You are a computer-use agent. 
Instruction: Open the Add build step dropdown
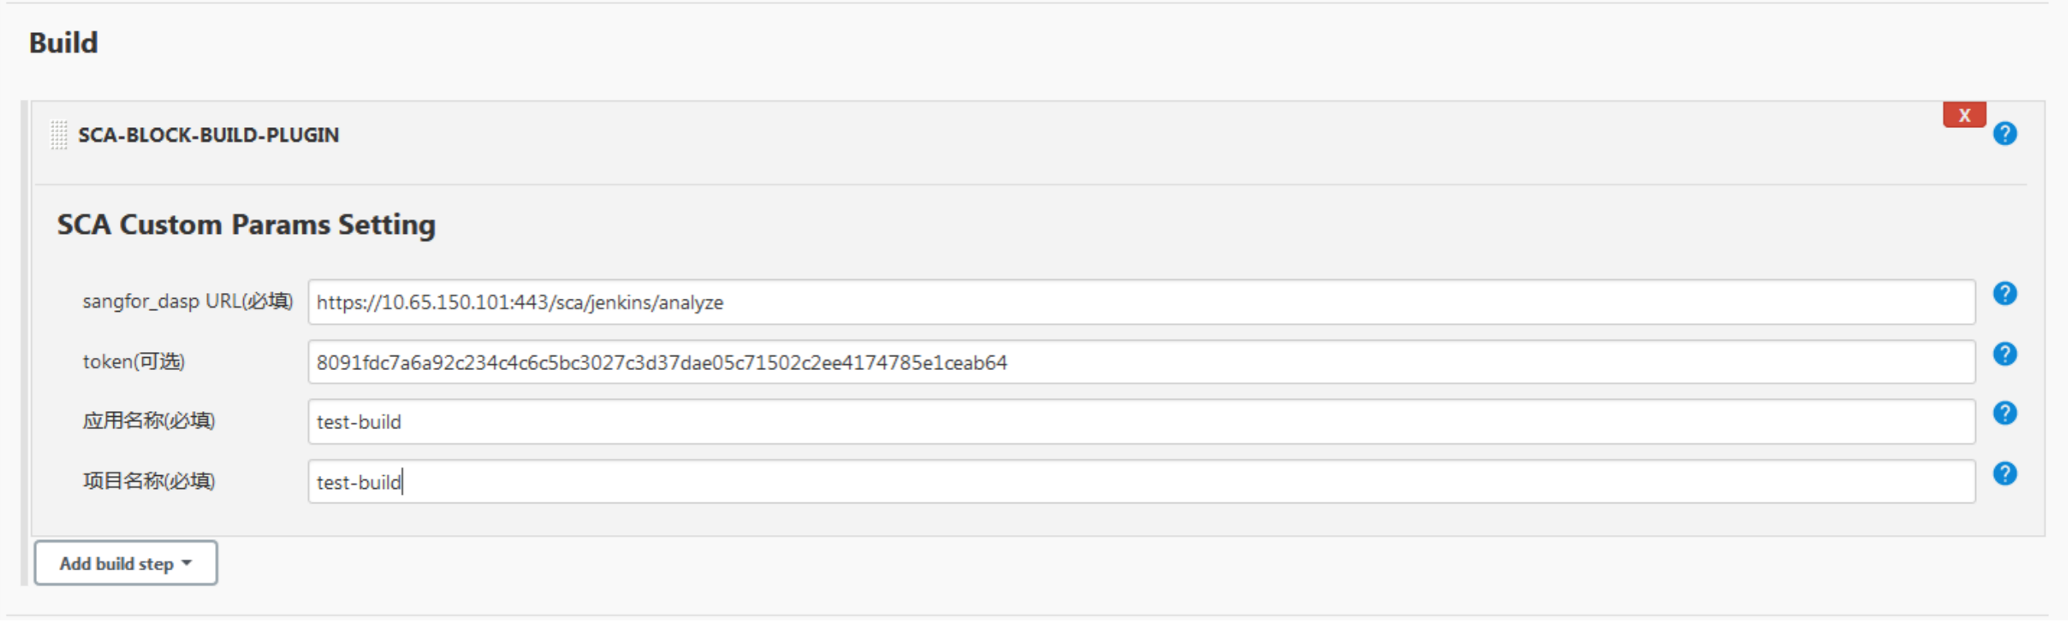tap(125, 564)
